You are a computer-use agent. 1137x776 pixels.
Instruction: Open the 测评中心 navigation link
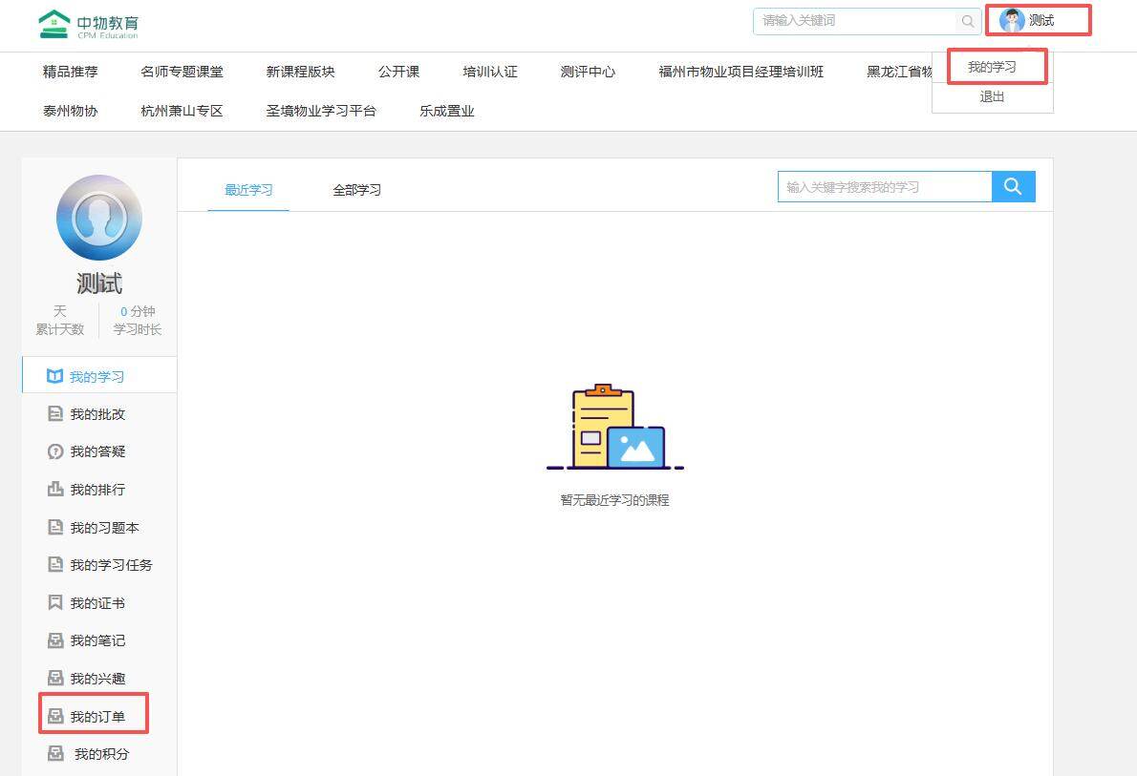coord(588,72)
